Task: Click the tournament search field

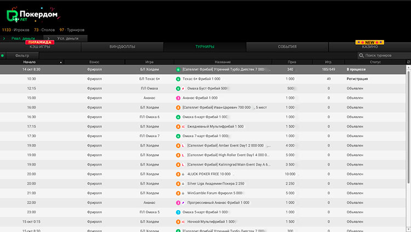Action: [x=384, y=55]
